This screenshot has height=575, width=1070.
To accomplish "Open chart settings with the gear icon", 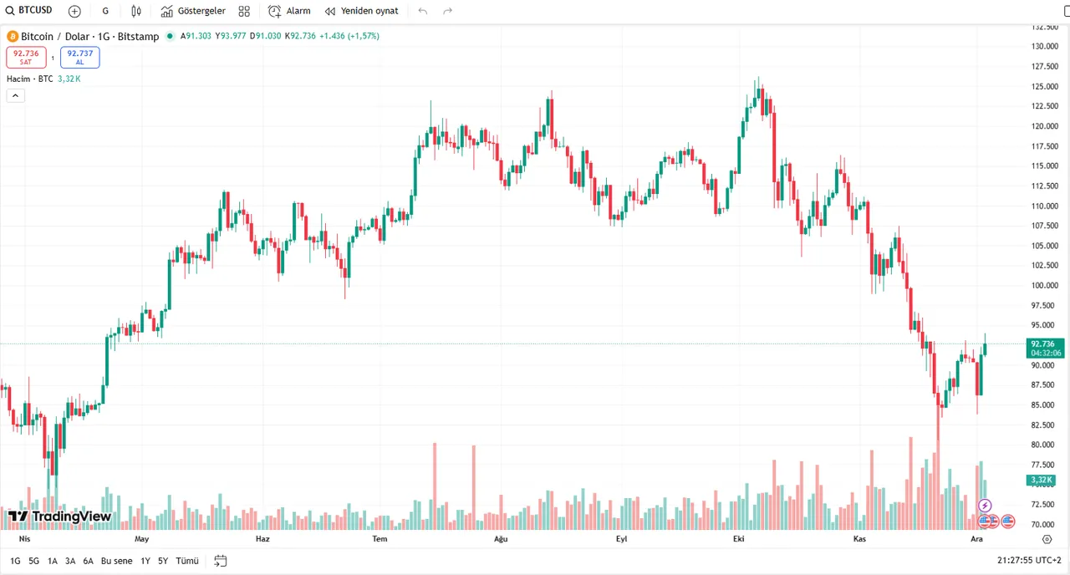I will [x=1047, y=539].
